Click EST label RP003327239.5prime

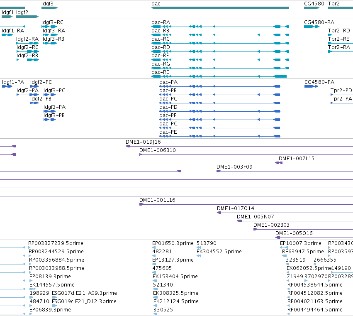click(56, 243)
